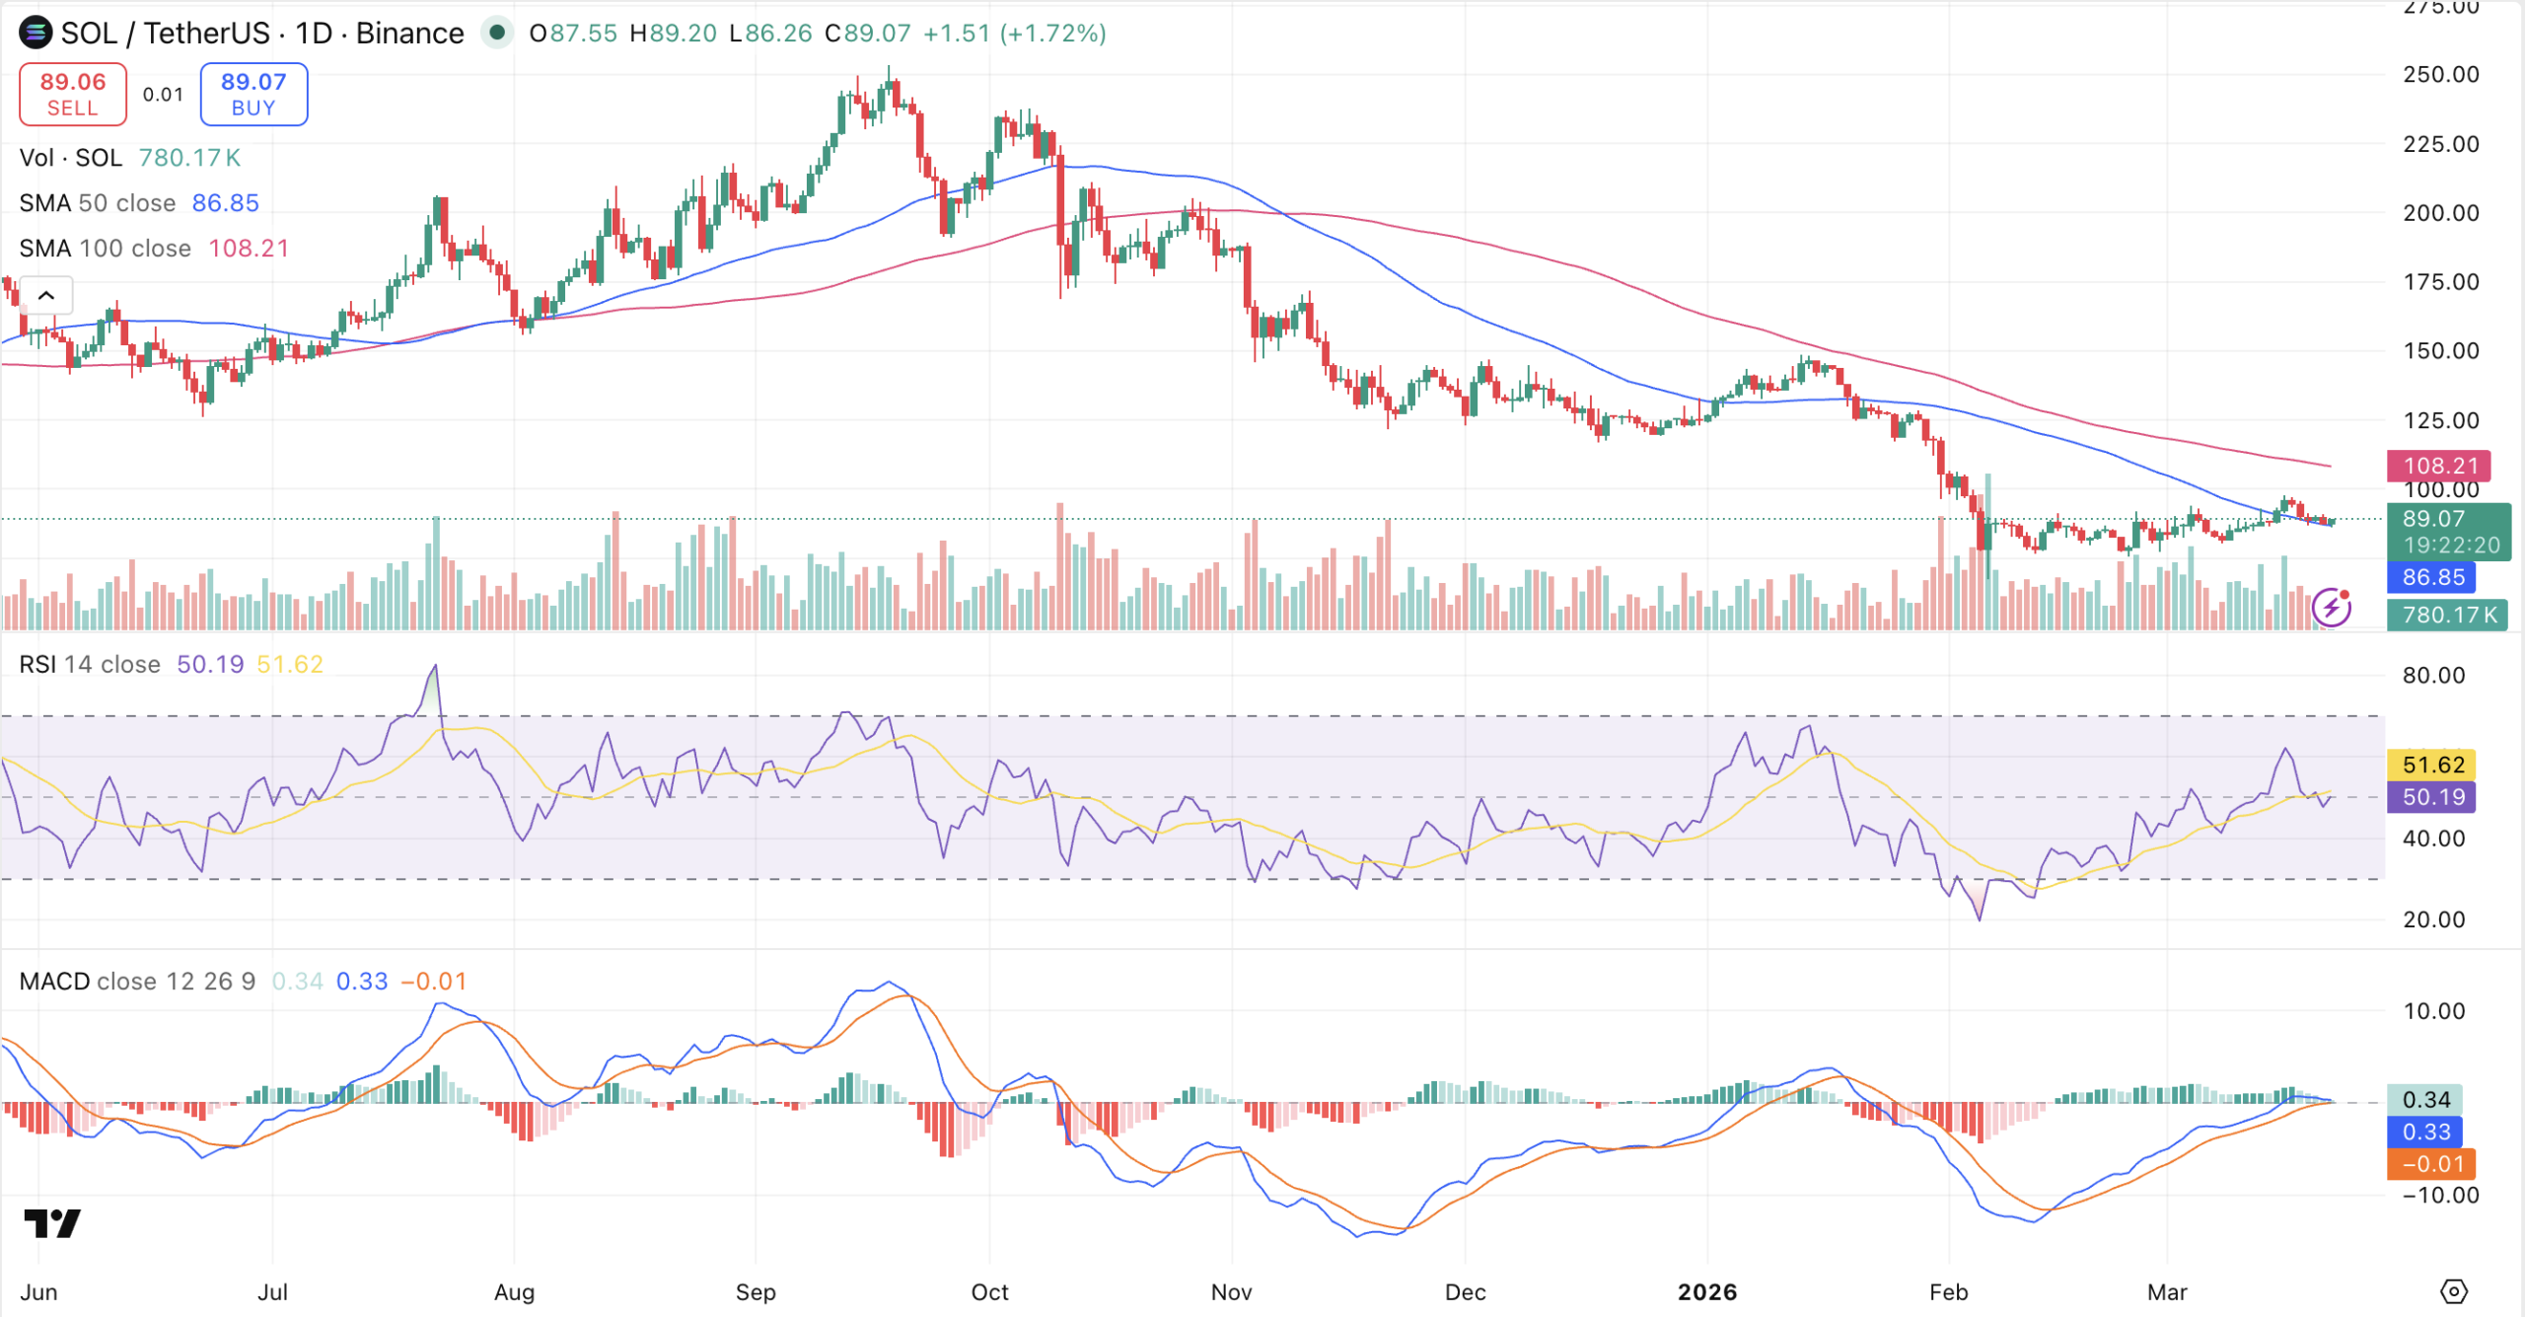Click the Vol · SOL volume legend
Viewport: 2525px width, 1317px height.
[71, 157]
